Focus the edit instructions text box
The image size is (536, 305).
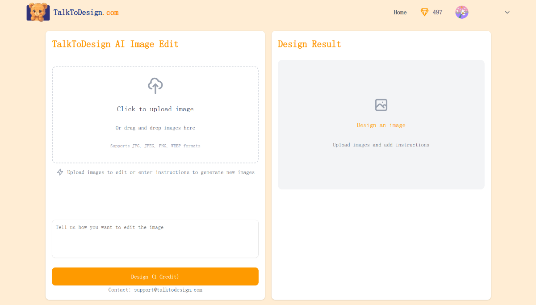155,239
